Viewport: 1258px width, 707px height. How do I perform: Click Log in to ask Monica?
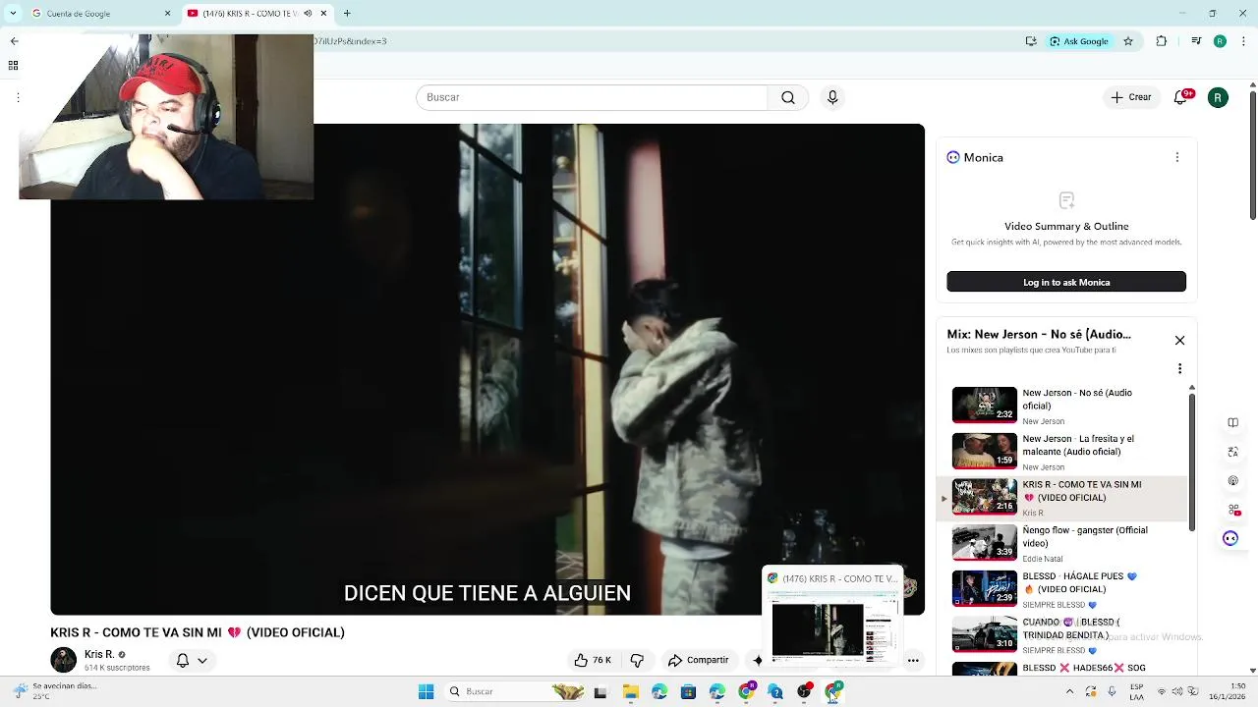1066,282
